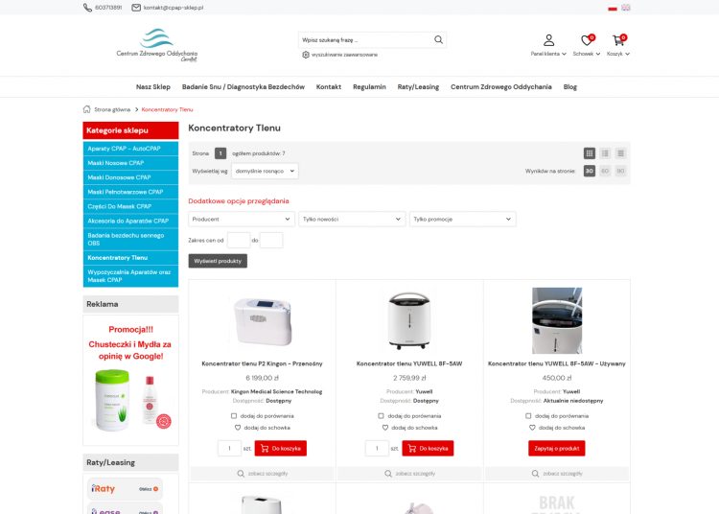Check compare box for YUWELL 8F-5AW
Image resolution: width=719 pixels, height=514 pixels.
[381, 415]
